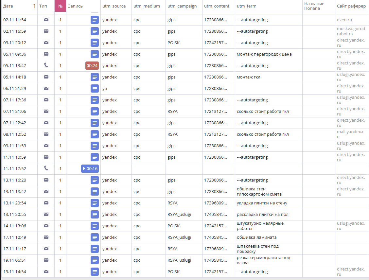
Task: Click the horizontal scrollbar at the table bottom
Action: (x=184, y=279)
